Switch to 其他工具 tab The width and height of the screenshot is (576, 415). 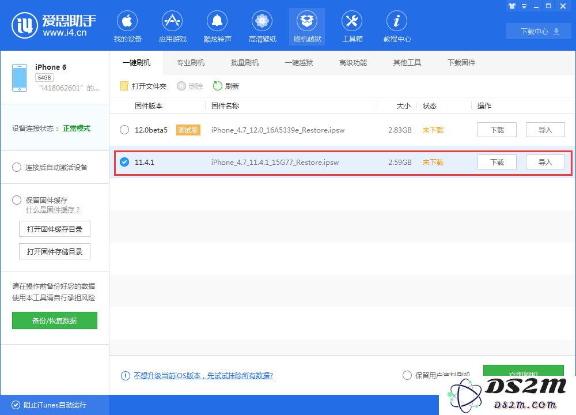[407, 62]
